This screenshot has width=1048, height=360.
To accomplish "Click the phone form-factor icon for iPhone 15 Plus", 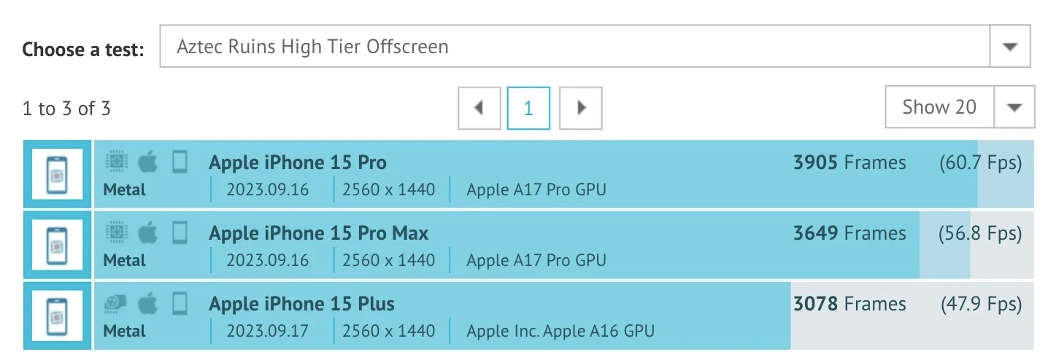I will pos(180,303).
